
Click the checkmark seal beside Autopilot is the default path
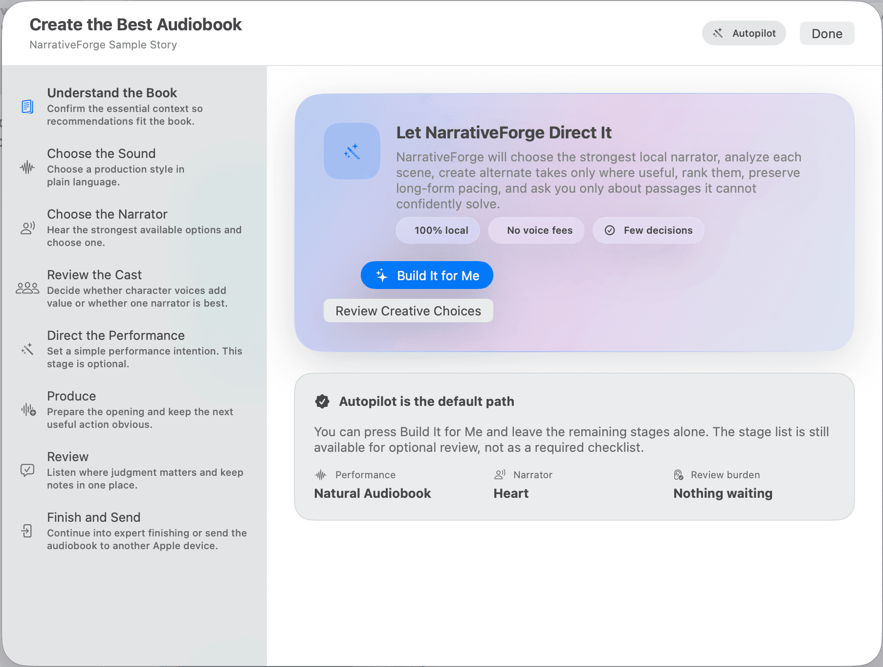322,401
